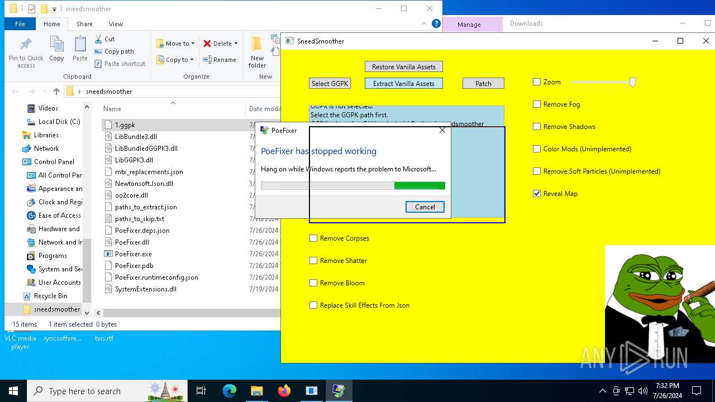
Task: Uncheck Reveal Map checkbox
Action: coord(537,194)
